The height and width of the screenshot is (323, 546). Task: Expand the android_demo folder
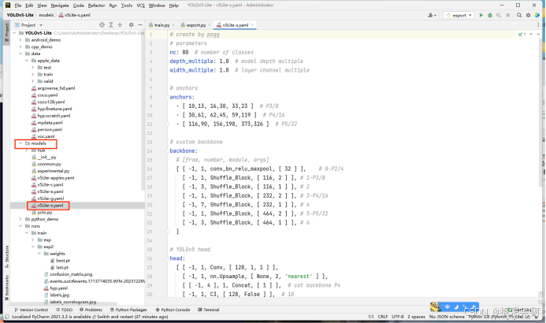20,40
